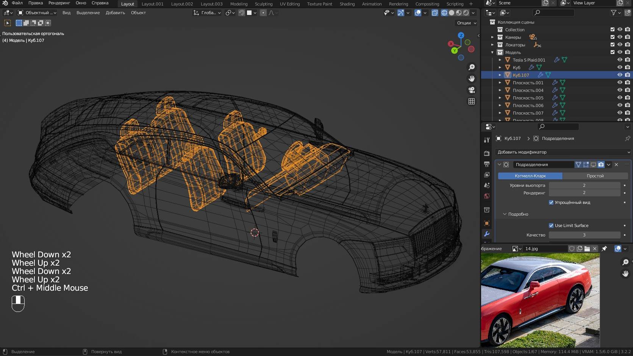633x356 pixels.
Task: Open the Tool properties tab
Action: [487, 140]
